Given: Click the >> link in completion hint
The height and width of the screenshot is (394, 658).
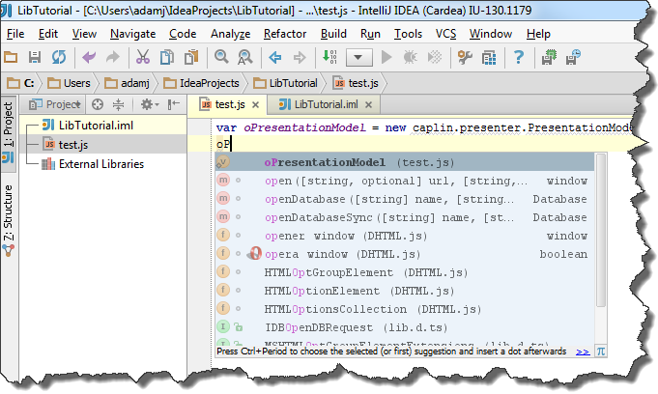Looking at the screenshot, I should pos(583,352).
